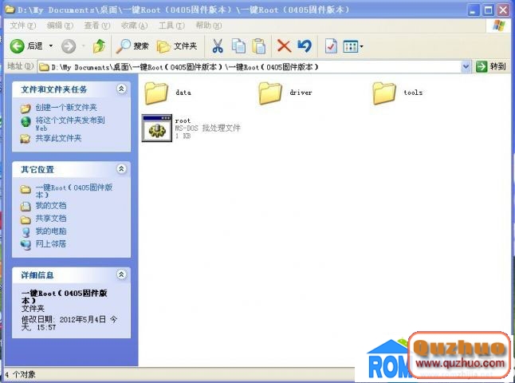The image size is (515, 383).
Task: Click 将这个文件夹发布到 Web link
Action: [x=70, y=124]
